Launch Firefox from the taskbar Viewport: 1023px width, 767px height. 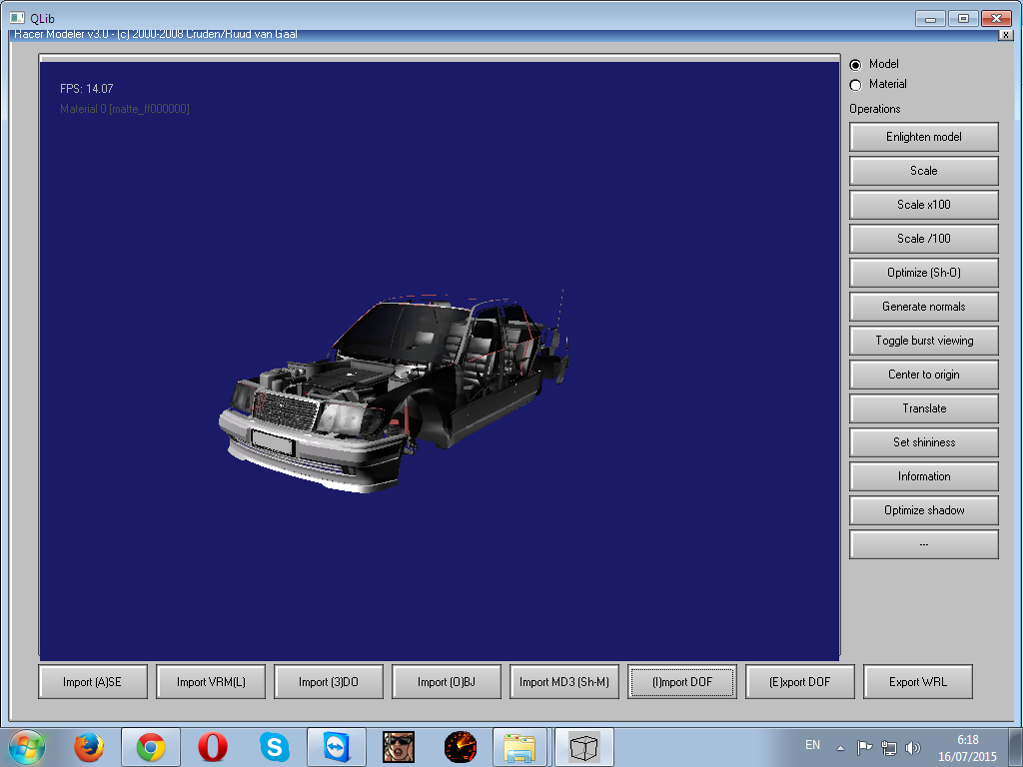88,747
